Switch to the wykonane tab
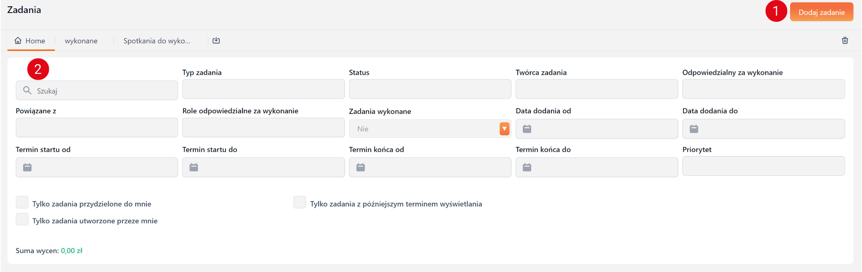This screenshot has height=272, width=862. [x=81, y=41]
